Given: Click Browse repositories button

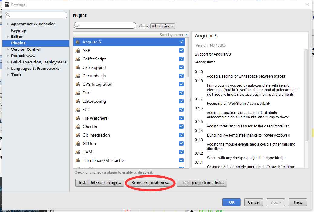Looking at the screenshot, I should coord(151,183).
